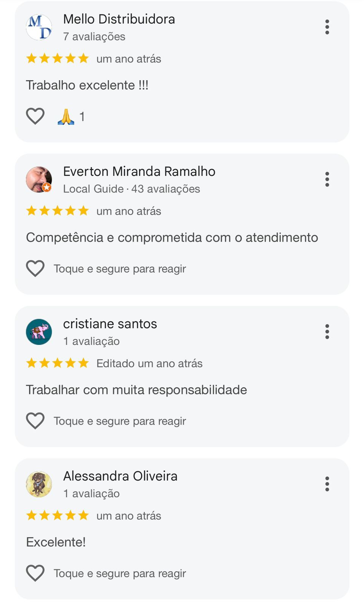Viewport: 364px width, 605px height.
Task: Tap the praying hands reaction emoji
Action: pos(66,116)
